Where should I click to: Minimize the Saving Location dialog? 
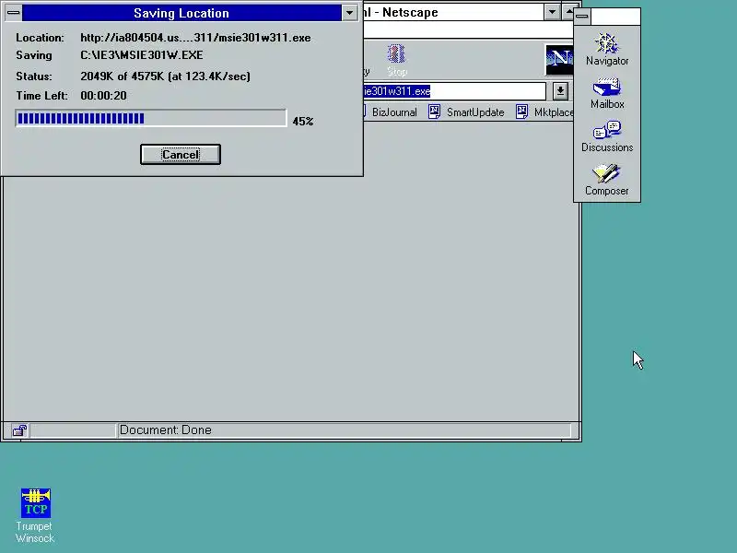[349, 13]
